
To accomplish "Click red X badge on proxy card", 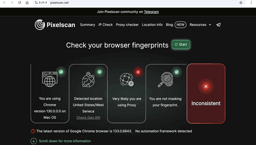I will 138,72.
